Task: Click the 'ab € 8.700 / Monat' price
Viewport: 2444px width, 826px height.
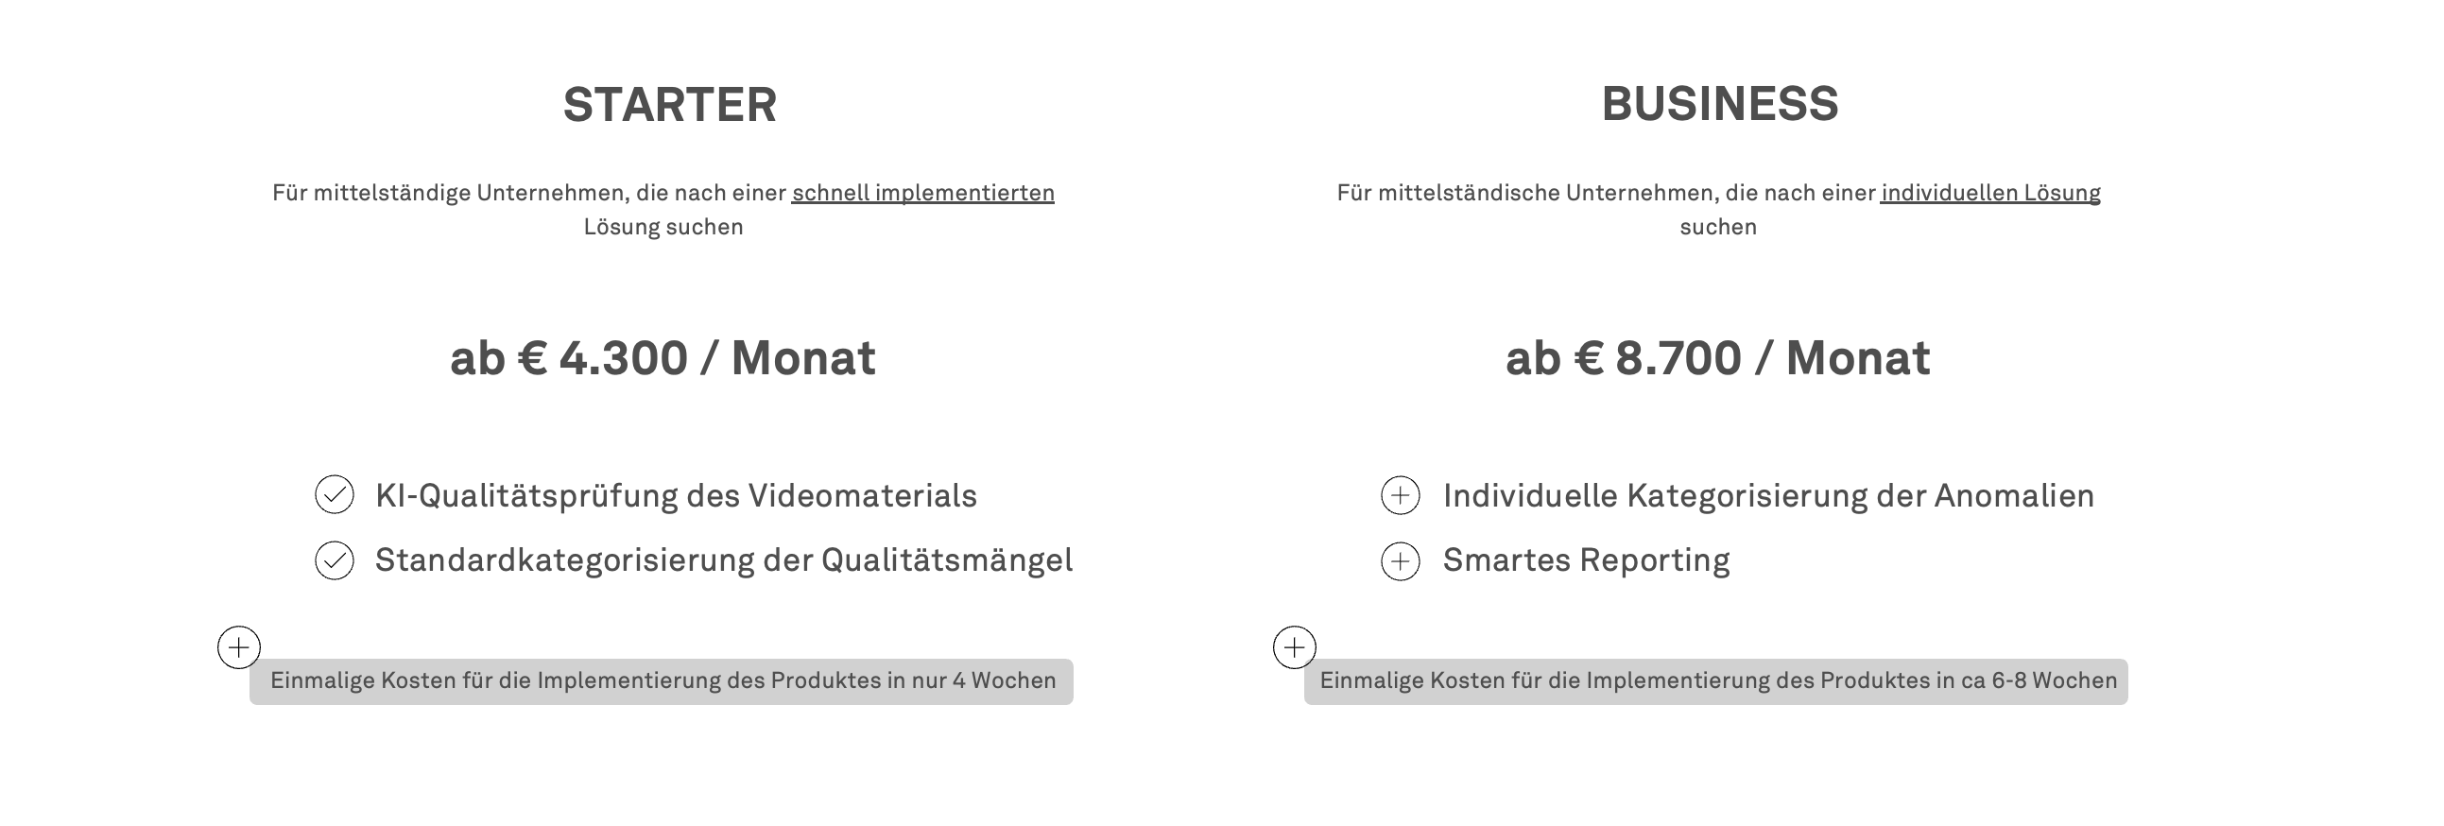Action: click(x=1717, y=358)
